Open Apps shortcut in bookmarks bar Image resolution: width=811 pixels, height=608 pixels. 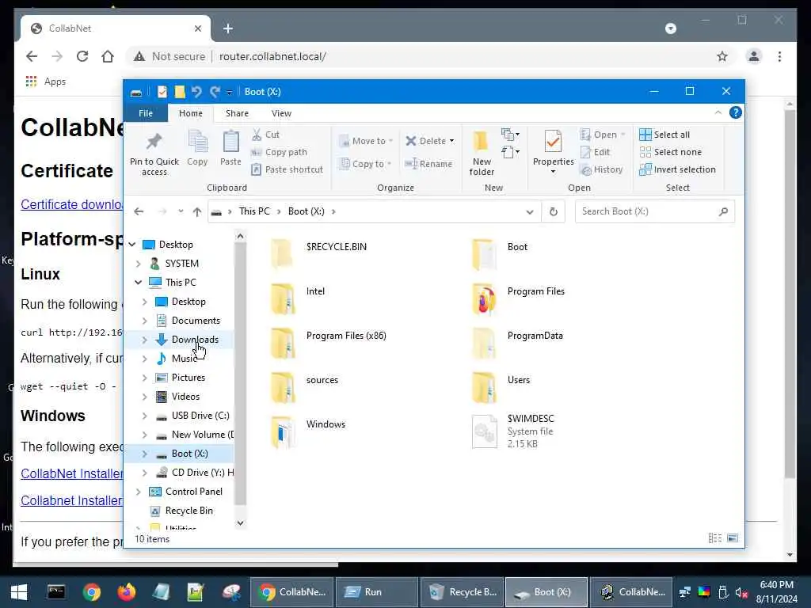(46, 82)
